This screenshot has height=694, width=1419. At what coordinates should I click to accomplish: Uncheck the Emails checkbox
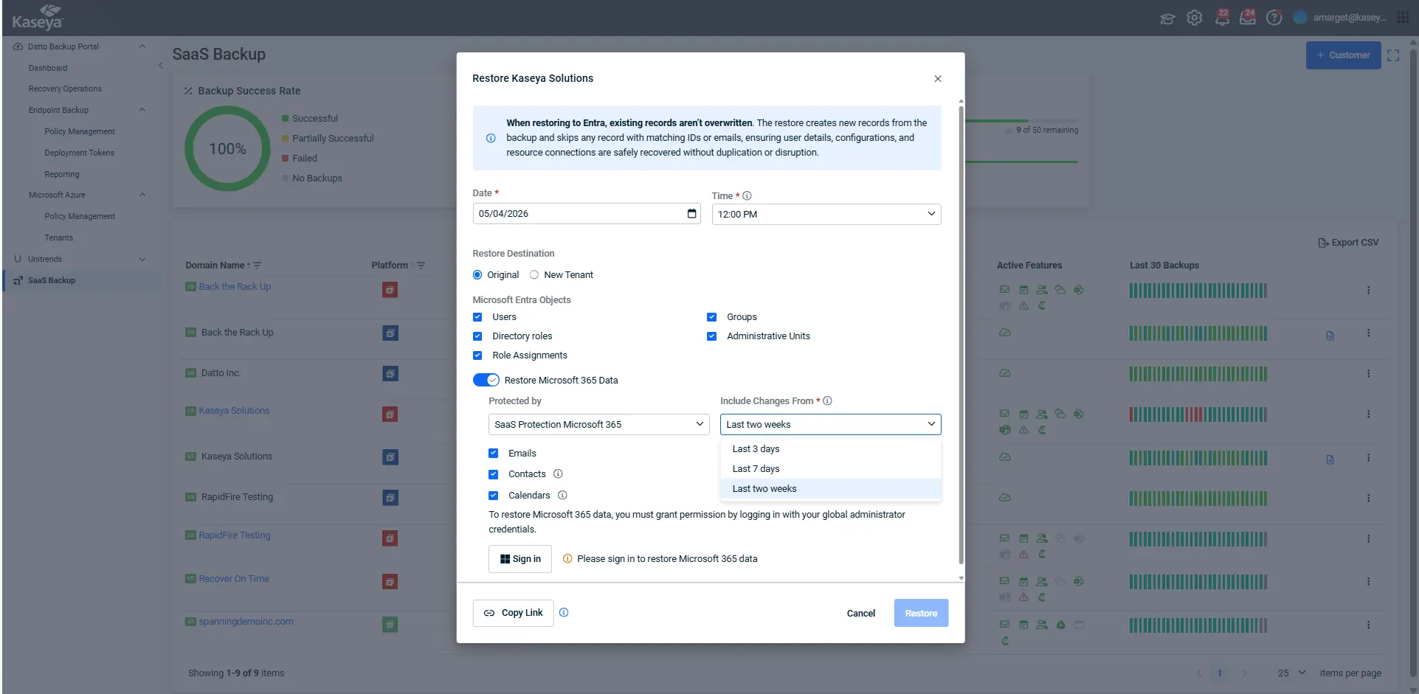pos(494,454)
